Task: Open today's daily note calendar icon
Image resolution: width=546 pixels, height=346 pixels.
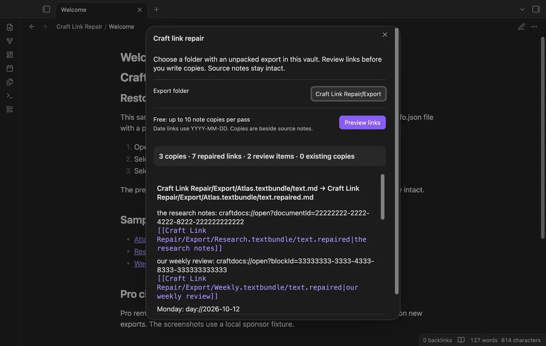Action: pyautogui.click(x=10, y=68)
